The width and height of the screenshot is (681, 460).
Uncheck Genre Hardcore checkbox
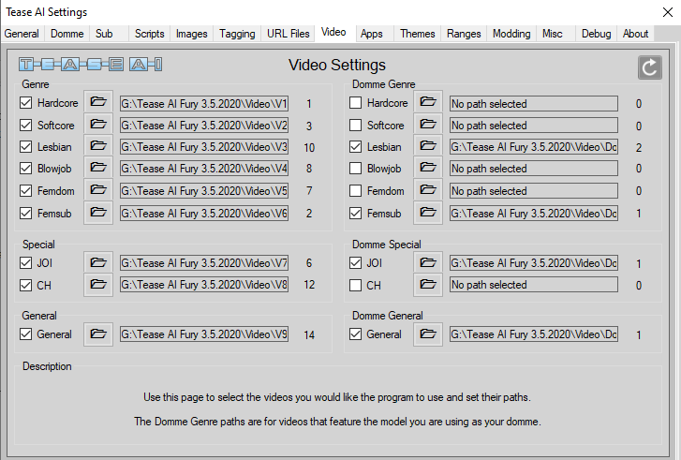pos(25,103)
